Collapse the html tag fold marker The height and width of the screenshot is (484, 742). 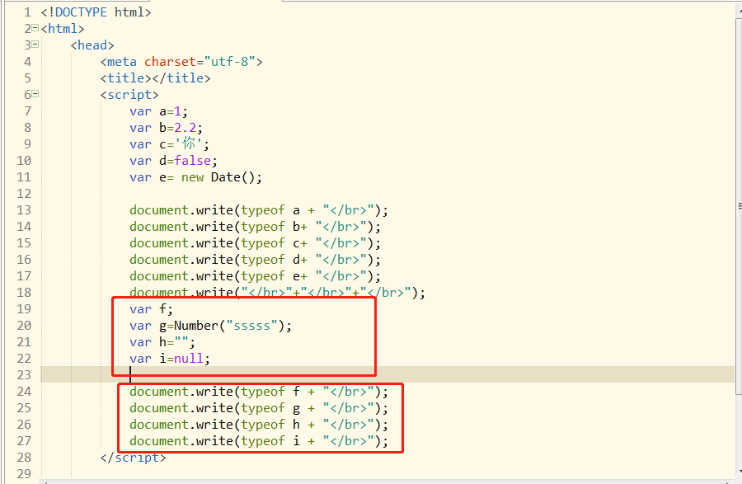tap(35, 28)
